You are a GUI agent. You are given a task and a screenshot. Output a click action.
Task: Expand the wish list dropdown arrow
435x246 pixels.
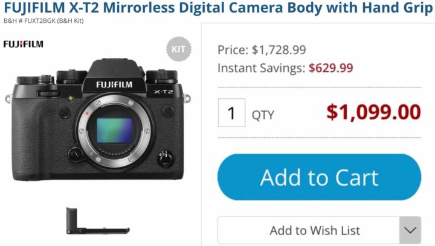click(410, 230)
